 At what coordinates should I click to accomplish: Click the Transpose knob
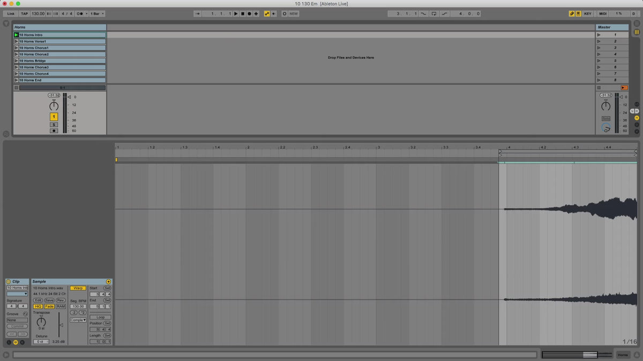coord(41,322)
